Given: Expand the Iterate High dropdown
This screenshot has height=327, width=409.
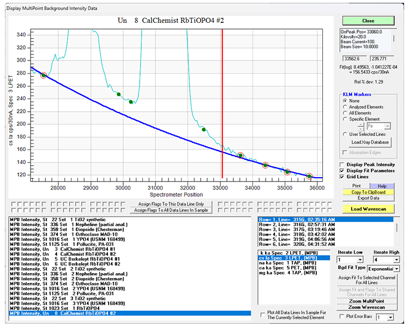Looking at the screenshot, I should 395,260.
